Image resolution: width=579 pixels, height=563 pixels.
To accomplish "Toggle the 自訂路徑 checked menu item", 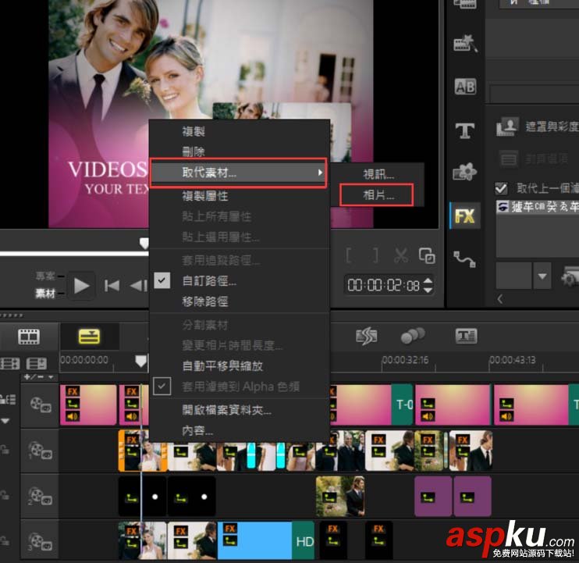I will 162,281.
